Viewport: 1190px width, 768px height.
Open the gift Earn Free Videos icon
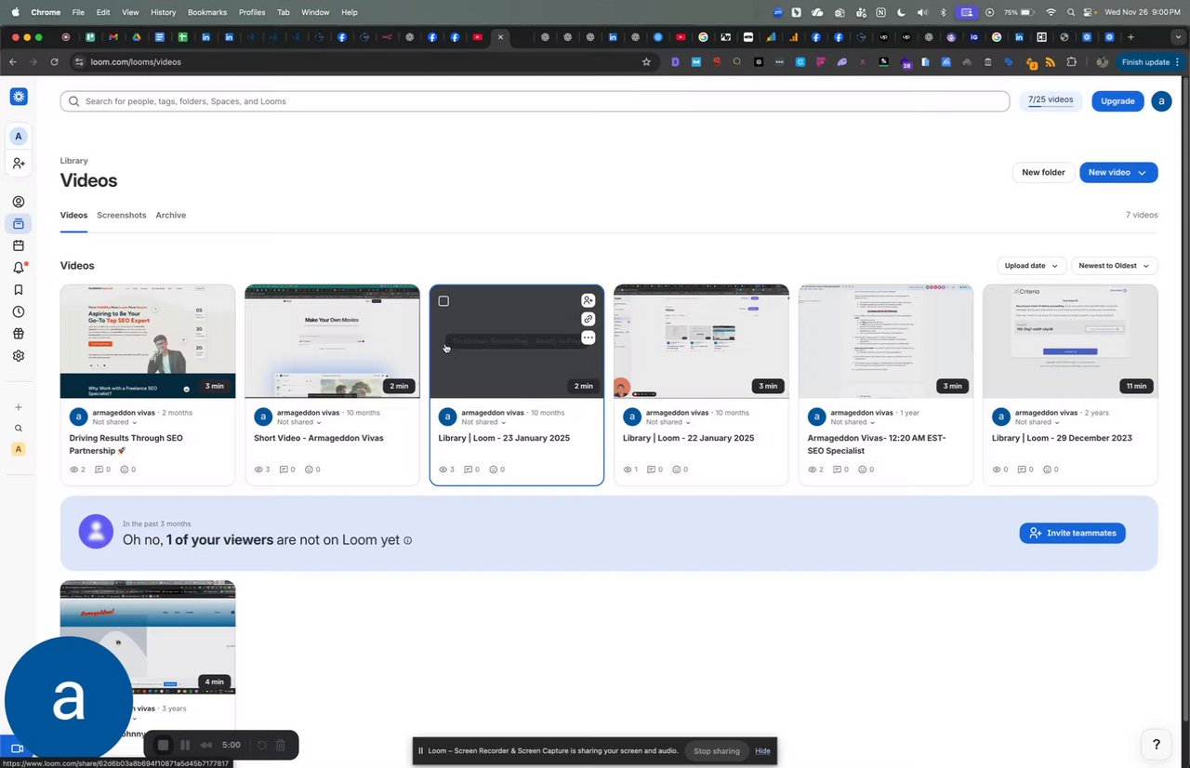19,334
